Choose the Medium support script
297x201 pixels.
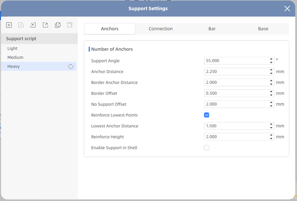(15, 58)
